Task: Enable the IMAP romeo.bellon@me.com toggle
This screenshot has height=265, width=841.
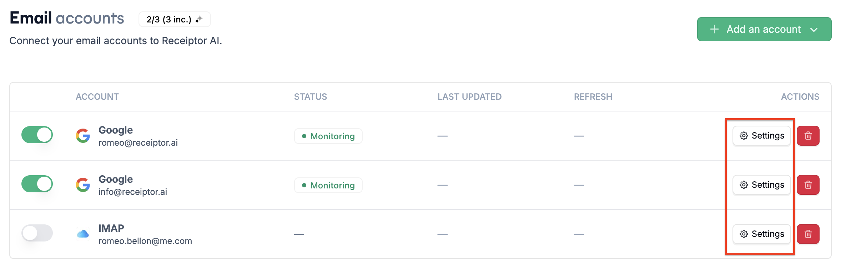Action: tap(37, 233)
